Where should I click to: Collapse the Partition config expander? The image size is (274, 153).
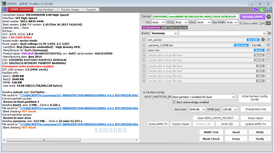pos(144,93)
